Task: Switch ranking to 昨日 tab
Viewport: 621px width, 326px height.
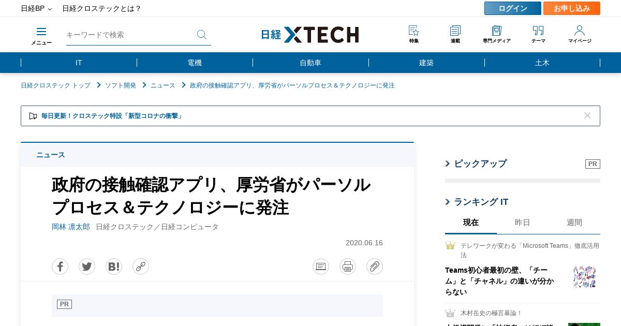Action: [523, 223]
